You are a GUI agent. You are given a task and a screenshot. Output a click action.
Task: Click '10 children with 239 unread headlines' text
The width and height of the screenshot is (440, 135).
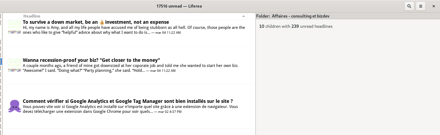pyautogui.click(x=296, y=26)
